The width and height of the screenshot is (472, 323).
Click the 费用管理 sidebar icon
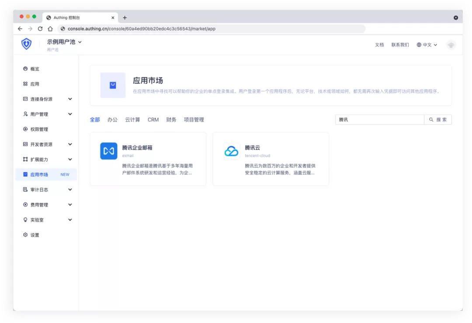pos(25,205)
